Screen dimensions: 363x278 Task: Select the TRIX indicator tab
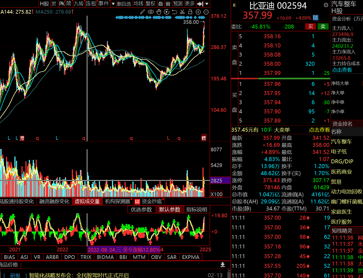[86, 257]
